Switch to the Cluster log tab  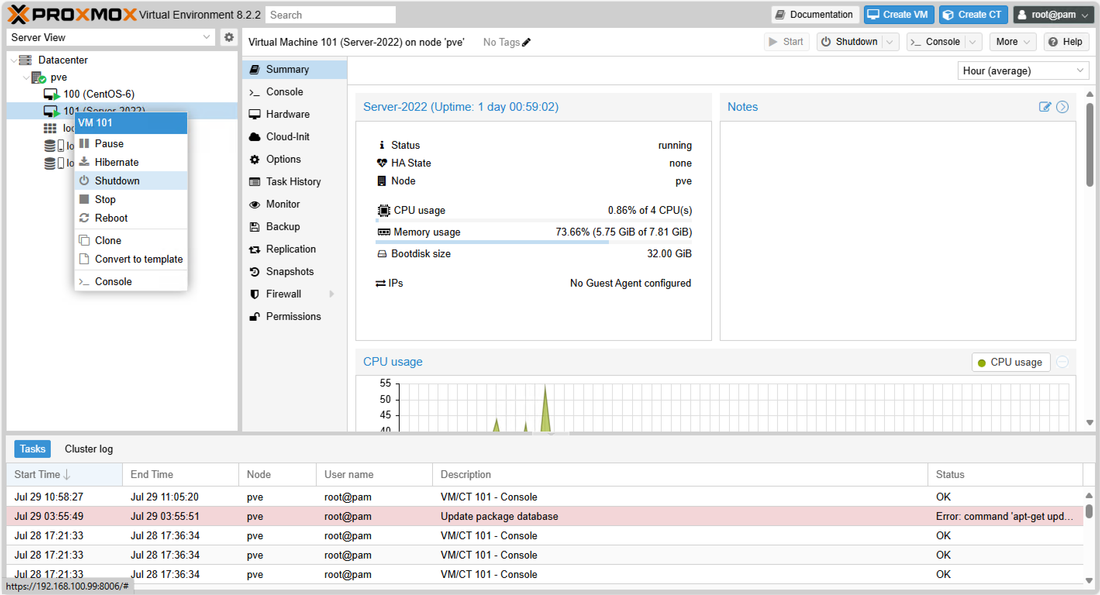pyautogui.click(x=89, y=449)
